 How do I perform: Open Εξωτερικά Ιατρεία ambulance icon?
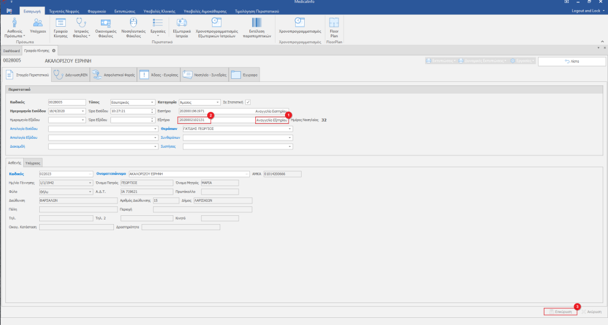[182, 23]
